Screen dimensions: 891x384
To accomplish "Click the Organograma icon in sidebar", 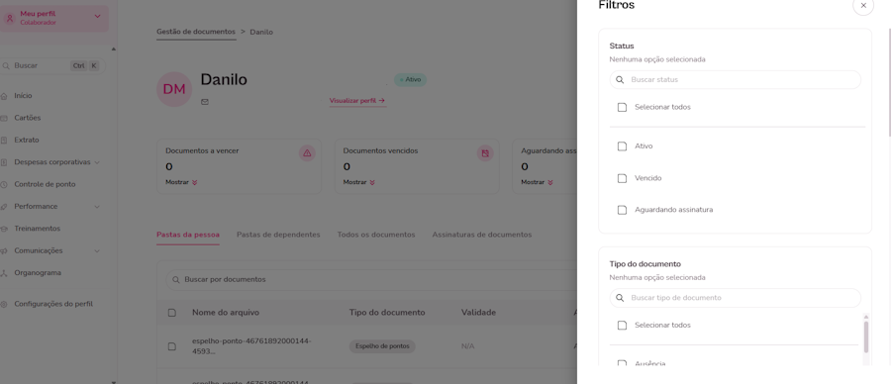I will [x=4, y=273].
